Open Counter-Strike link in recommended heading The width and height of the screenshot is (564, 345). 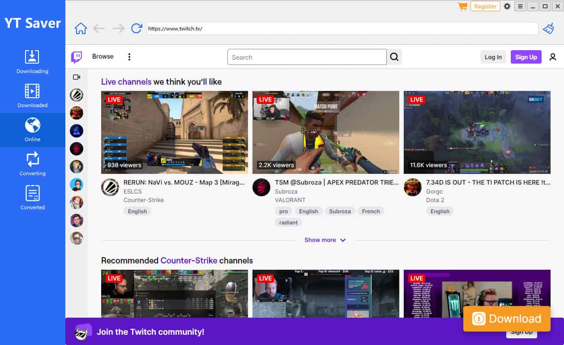(189, 260)
